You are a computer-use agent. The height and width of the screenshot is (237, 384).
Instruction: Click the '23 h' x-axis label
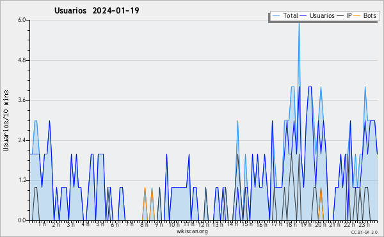[x=364, y=225]
